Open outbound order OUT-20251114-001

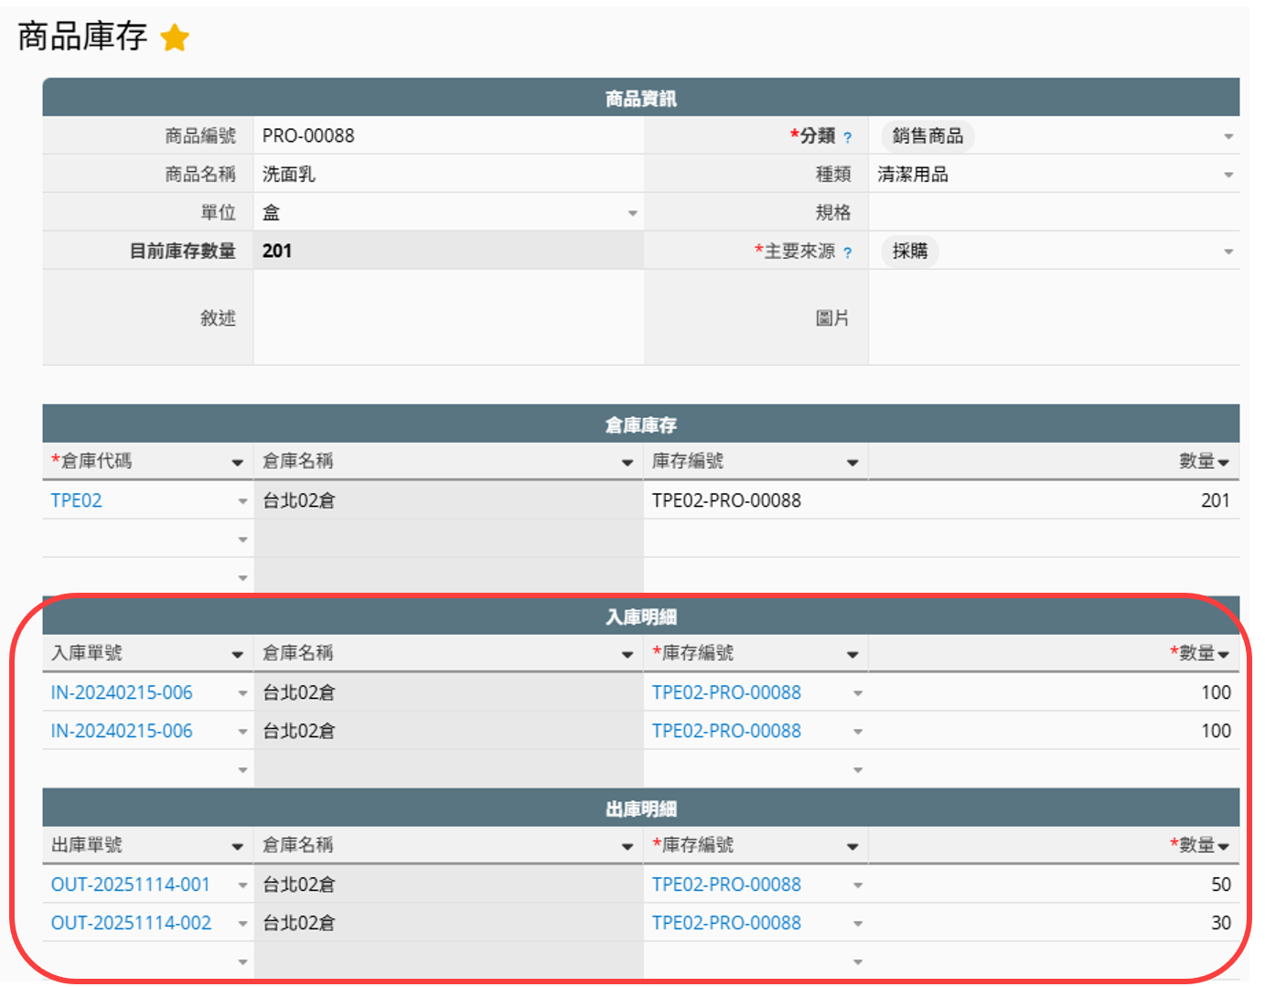click(x=131, y=885)
